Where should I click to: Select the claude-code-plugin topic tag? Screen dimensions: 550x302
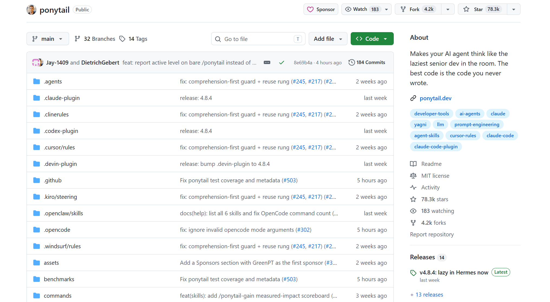pos(436,147)
